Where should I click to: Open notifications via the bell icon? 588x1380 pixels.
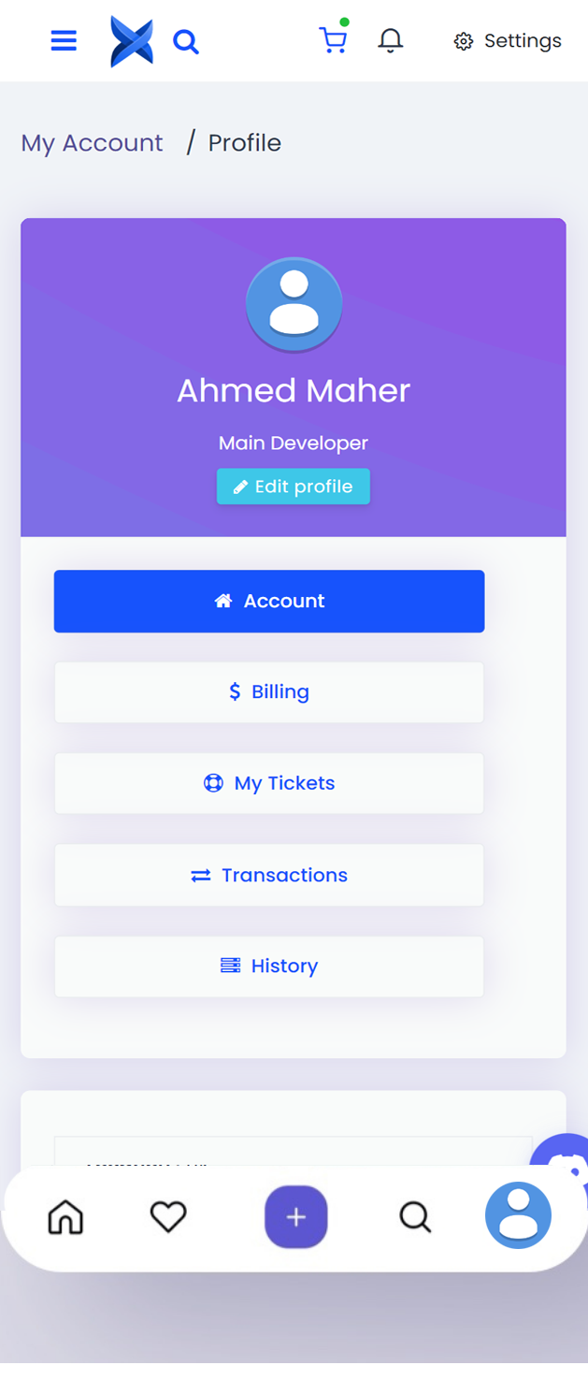pyautogui.click(x=391, y=40)
